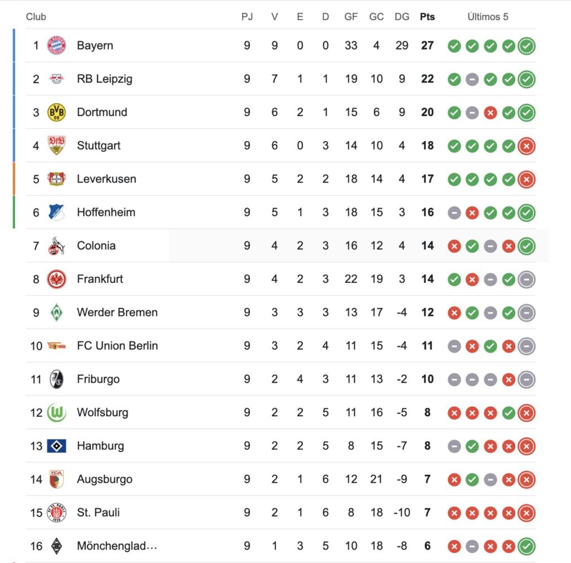The height and width of the screenshot is (563, 571).
Task: Click the Friburgo team name
Action: pyautogui.click(x=98, y=379)
